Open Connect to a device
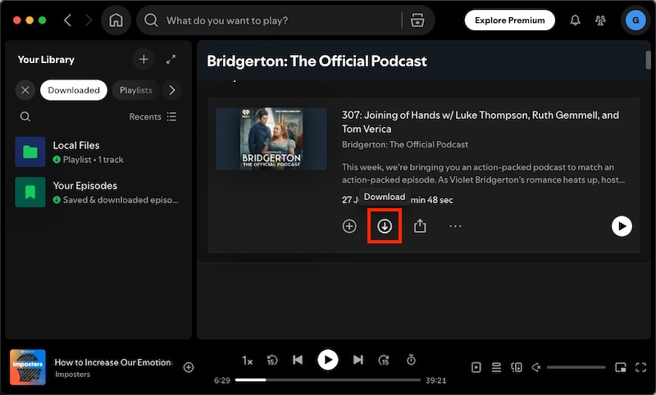Viewport: 656px width, 395px height. [517, 367]
